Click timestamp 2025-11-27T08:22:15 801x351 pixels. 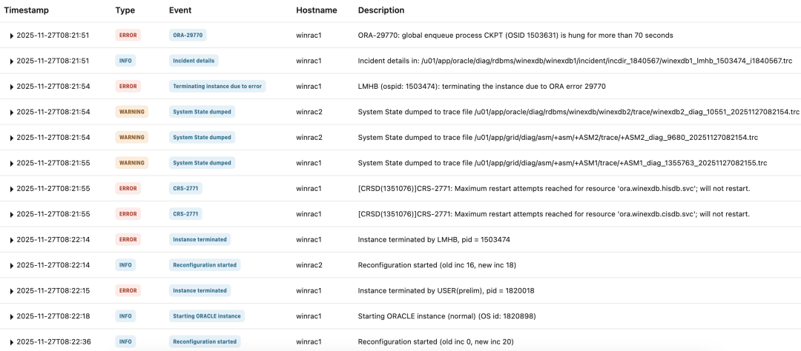coord(53,291)
